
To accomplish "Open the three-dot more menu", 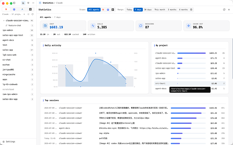I will pos(33,3).
